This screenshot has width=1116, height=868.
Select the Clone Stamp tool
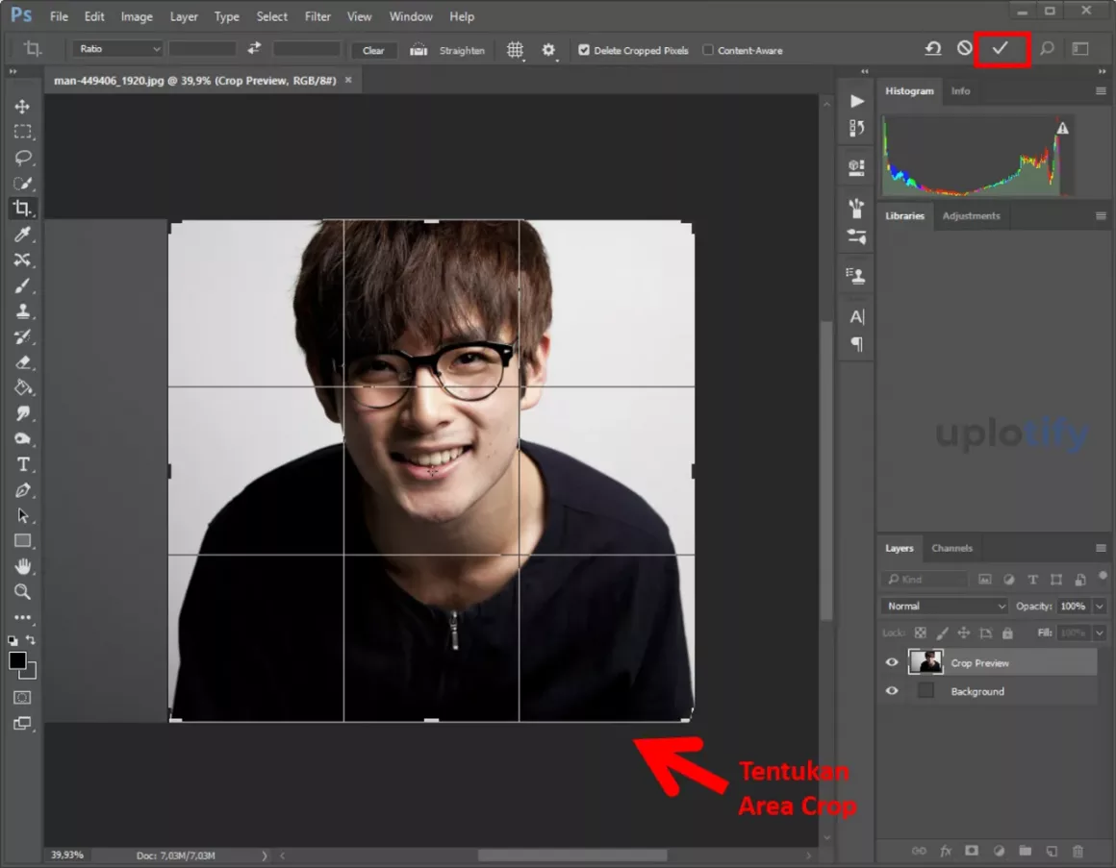[22, 311]
